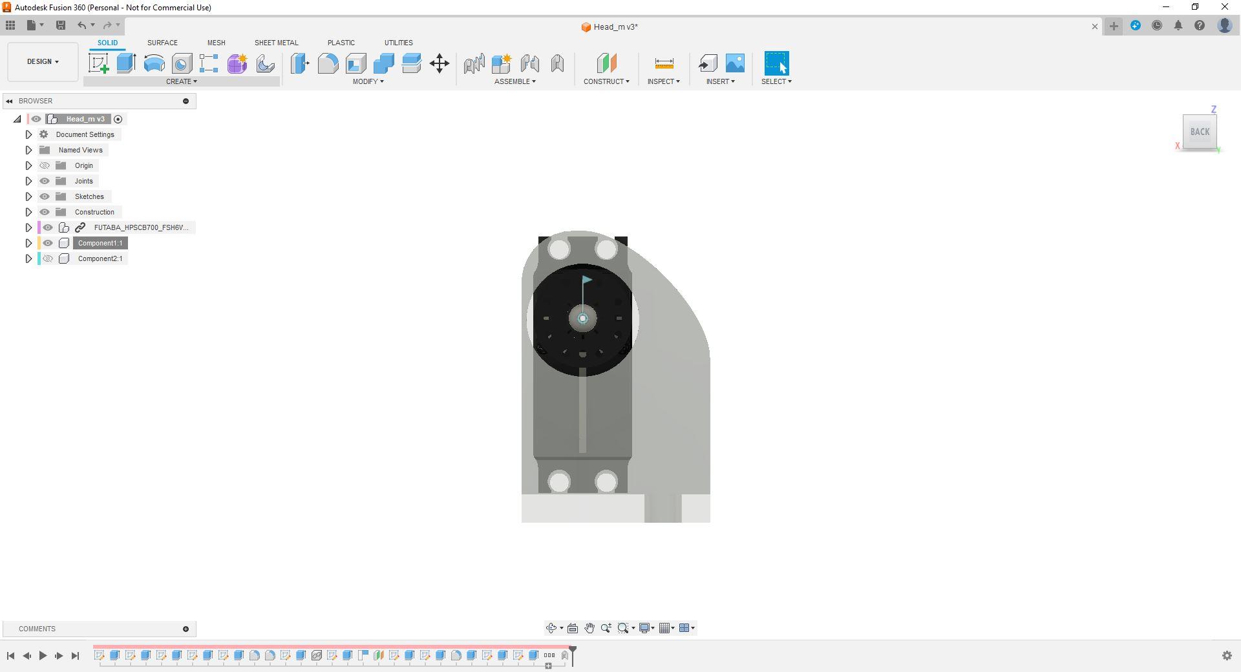Apply the Fillet tool
Screen dimensions: 1241x672
[x=328, y=63]
